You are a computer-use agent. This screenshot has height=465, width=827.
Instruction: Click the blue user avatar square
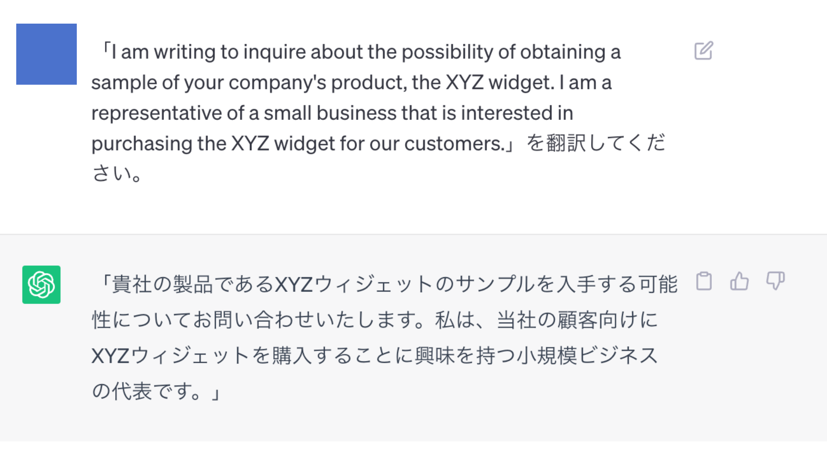coord(47,54)
